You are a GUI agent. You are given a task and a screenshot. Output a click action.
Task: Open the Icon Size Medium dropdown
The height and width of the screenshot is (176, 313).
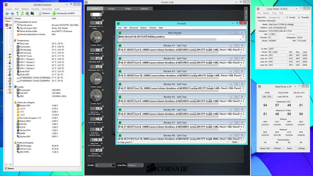click(136, 165)
